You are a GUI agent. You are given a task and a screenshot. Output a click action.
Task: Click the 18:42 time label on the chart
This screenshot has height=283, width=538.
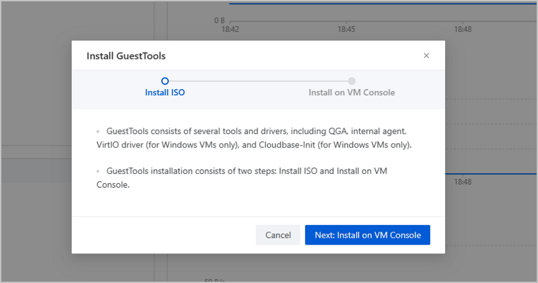(230, 30)
